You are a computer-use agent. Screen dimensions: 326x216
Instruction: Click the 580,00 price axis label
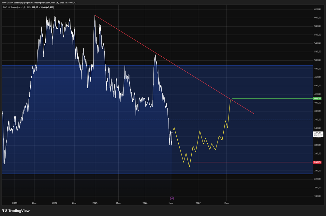[x=317, y=26]
